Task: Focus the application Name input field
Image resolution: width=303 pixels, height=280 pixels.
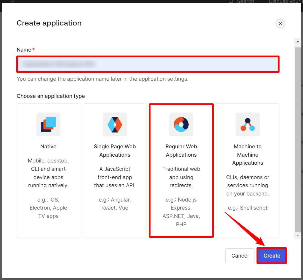Action: [x=148, y=64]
